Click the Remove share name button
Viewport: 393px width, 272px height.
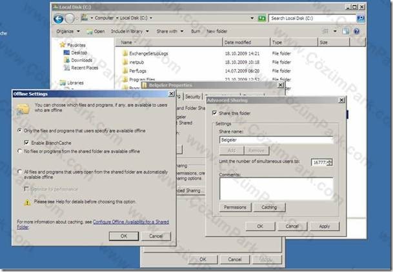click(x=256, y=150)
